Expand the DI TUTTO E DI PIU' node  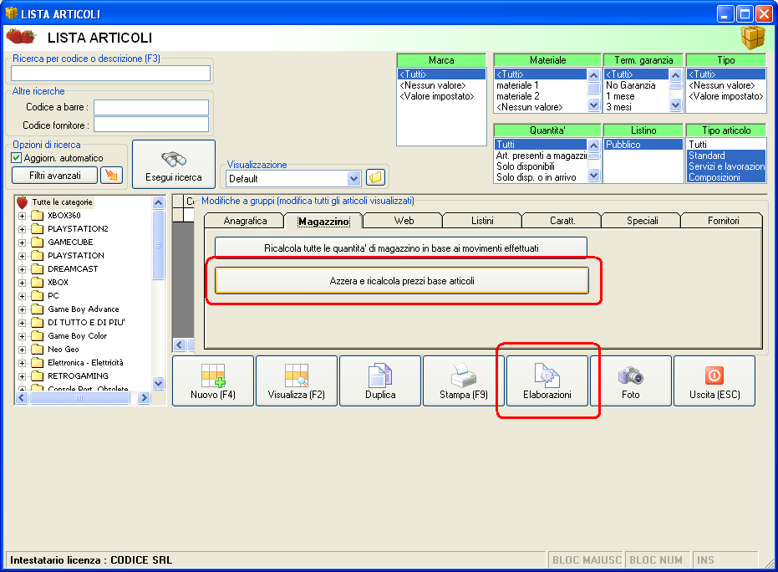[x=22, y=324]
